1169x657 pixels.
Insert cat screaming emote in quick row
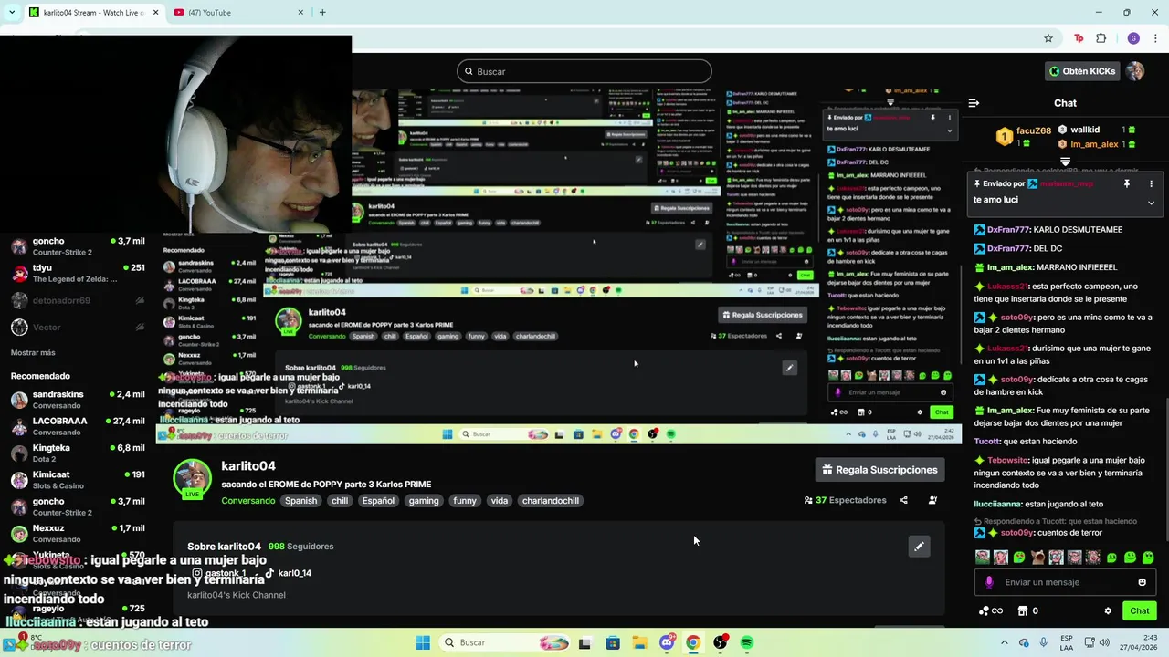1037,557
